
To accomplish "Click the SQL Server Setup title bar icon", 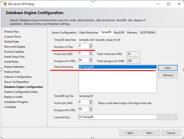I will coord(5,4).
